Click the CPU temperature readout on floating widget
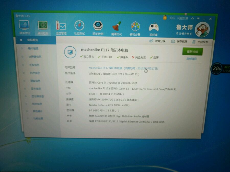Viewport: 230px width, 172px height. click(227, 69)
